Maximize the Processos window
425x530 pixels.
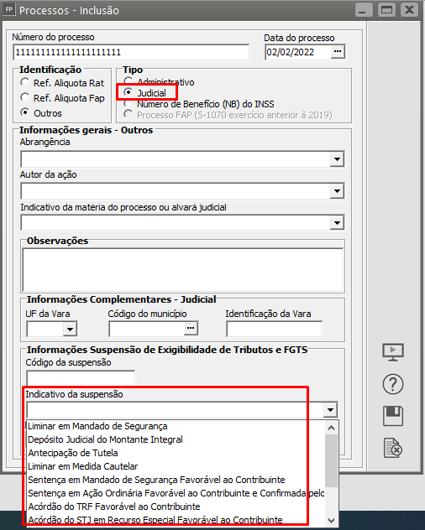click(x=386, y=10)
